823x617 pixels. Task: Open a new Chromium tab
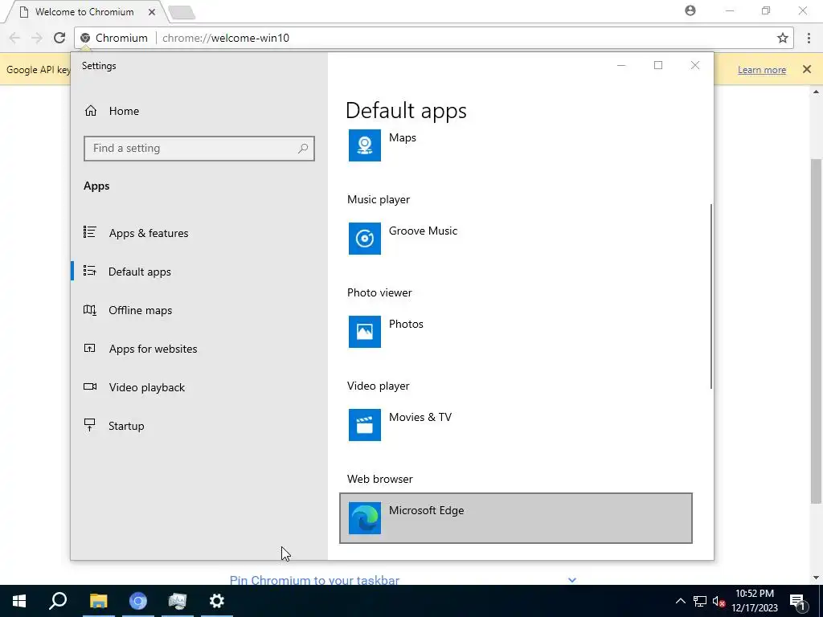[x=182, y=12]
